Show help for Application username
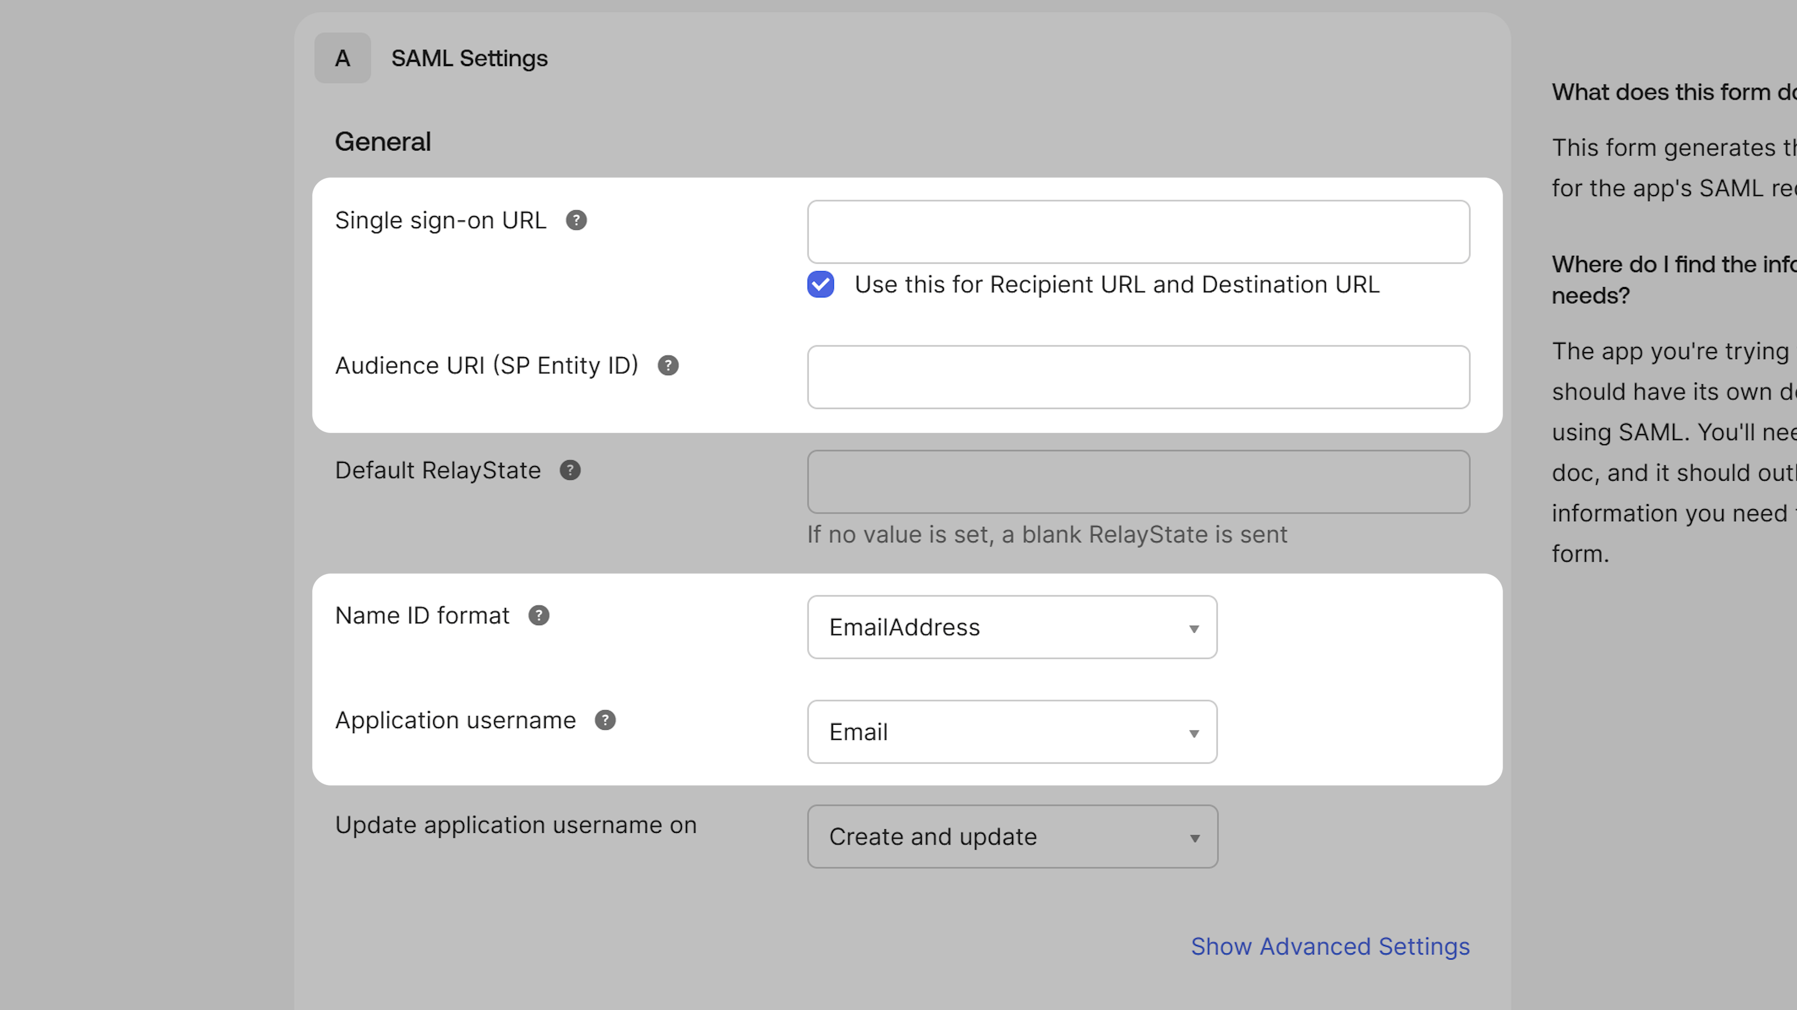Image resolution: width=1797 pixels, height=1010 pixels. click(x=605, y=720)
